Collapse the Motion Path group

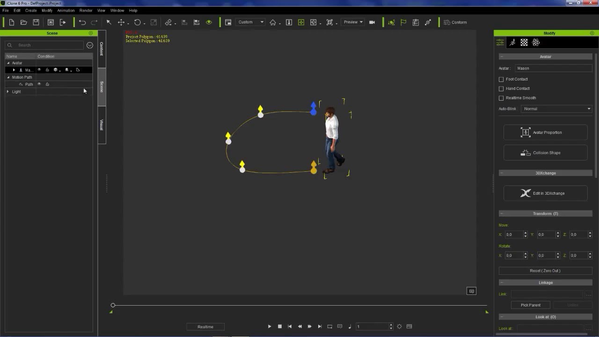(8, 77)
